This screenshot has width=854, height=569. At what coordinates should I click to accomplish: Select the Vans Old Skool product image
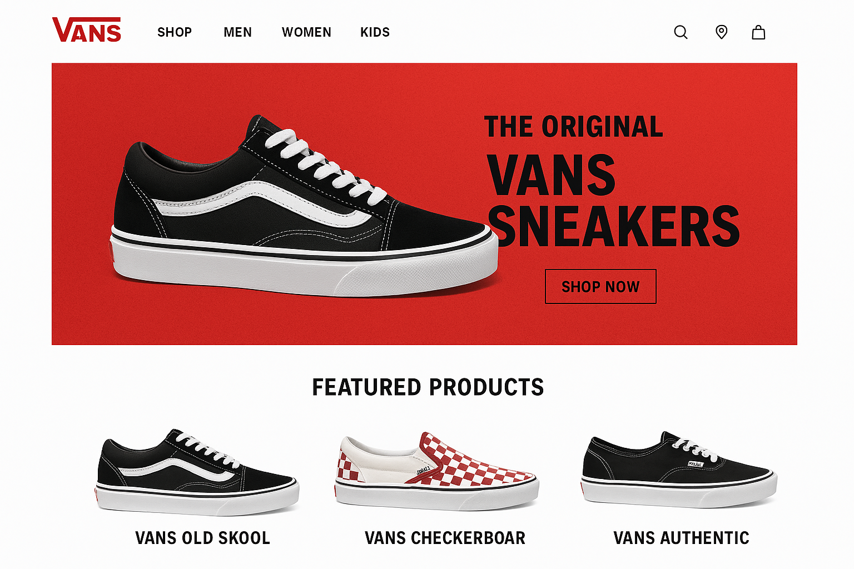[x=197, y=471]
